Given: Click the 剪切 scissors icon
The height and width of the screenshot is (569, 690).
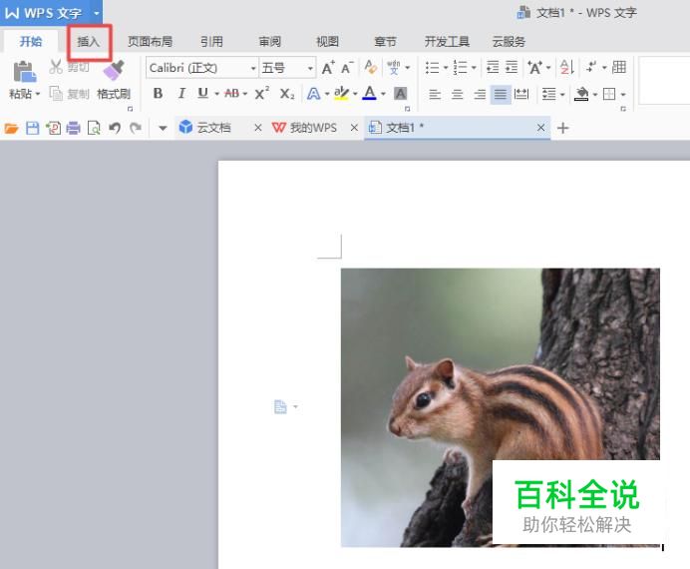Looking at the screenshot, I should coord(56,67).
